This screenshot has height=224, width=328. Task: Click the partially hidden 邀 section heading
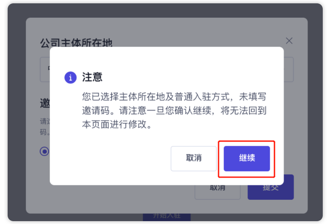click(45, 103)
